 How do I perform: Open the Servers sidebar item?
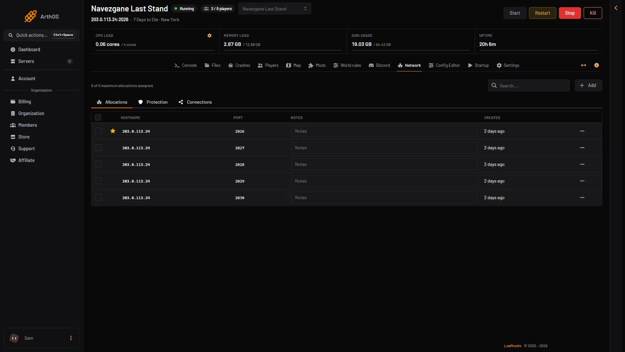(x=41, y=61)
